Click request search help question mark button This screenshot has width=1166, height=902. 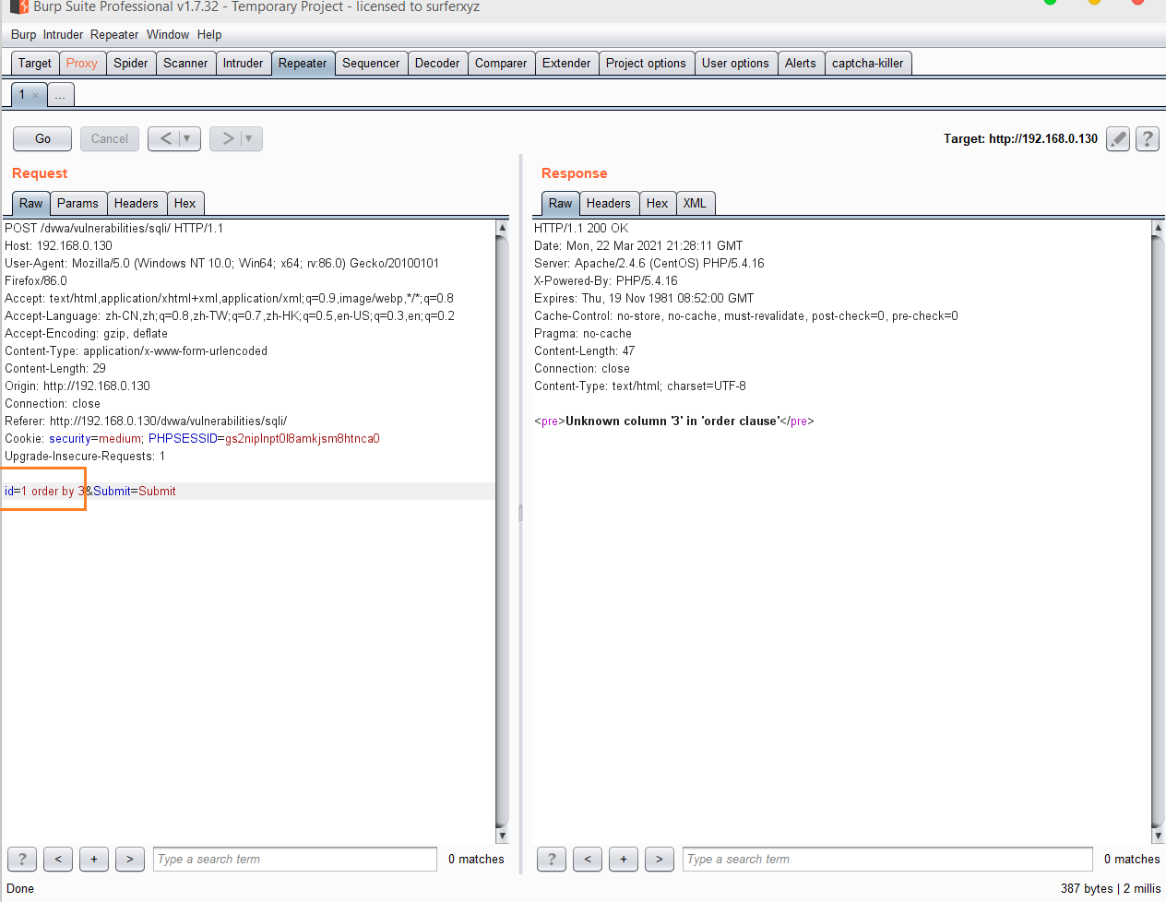click(22, 859)
